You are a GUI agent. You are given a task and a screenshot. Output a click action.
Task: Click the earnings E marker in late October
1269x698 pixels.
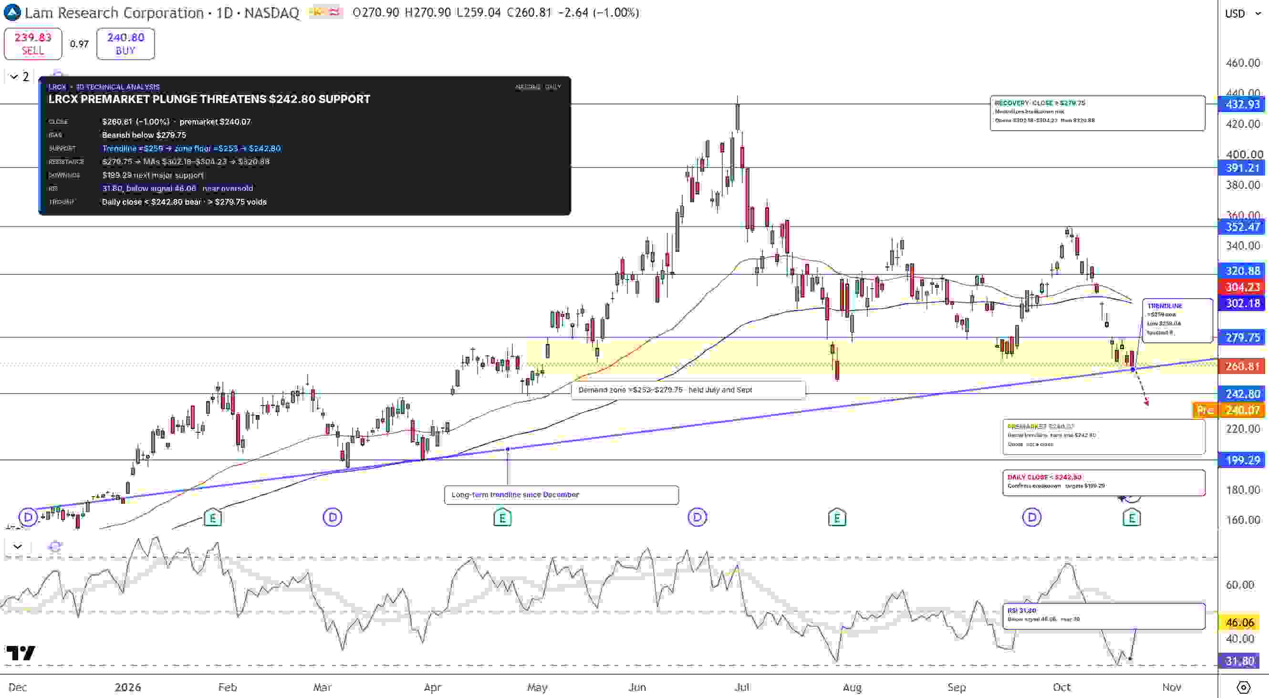tap(1132, 517)
